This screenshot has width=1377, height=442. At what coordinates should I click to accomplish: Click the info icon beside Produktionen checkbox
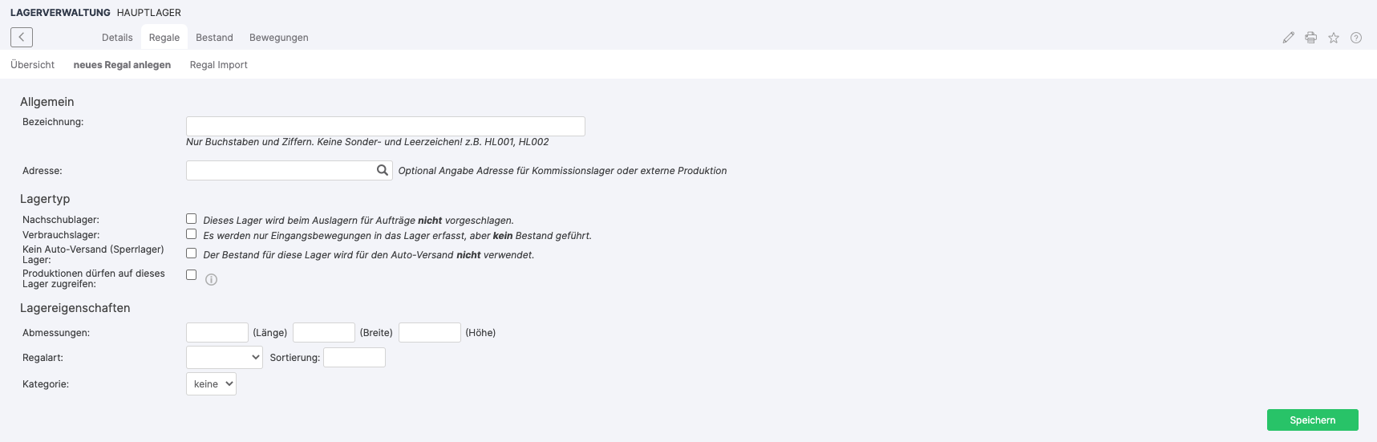click(211, 280)
